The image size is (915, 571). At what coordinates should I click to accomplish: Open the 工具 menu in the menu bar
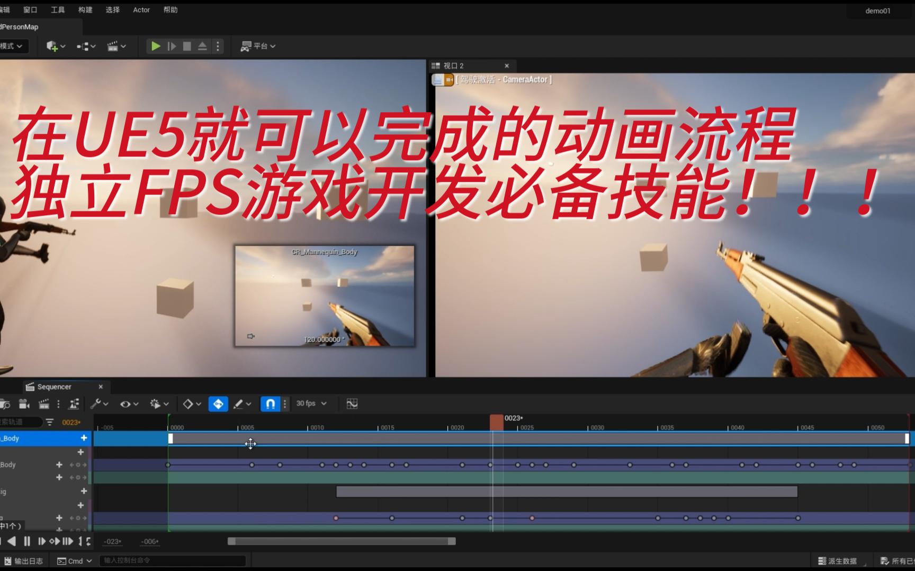click(x=58, y=10)
